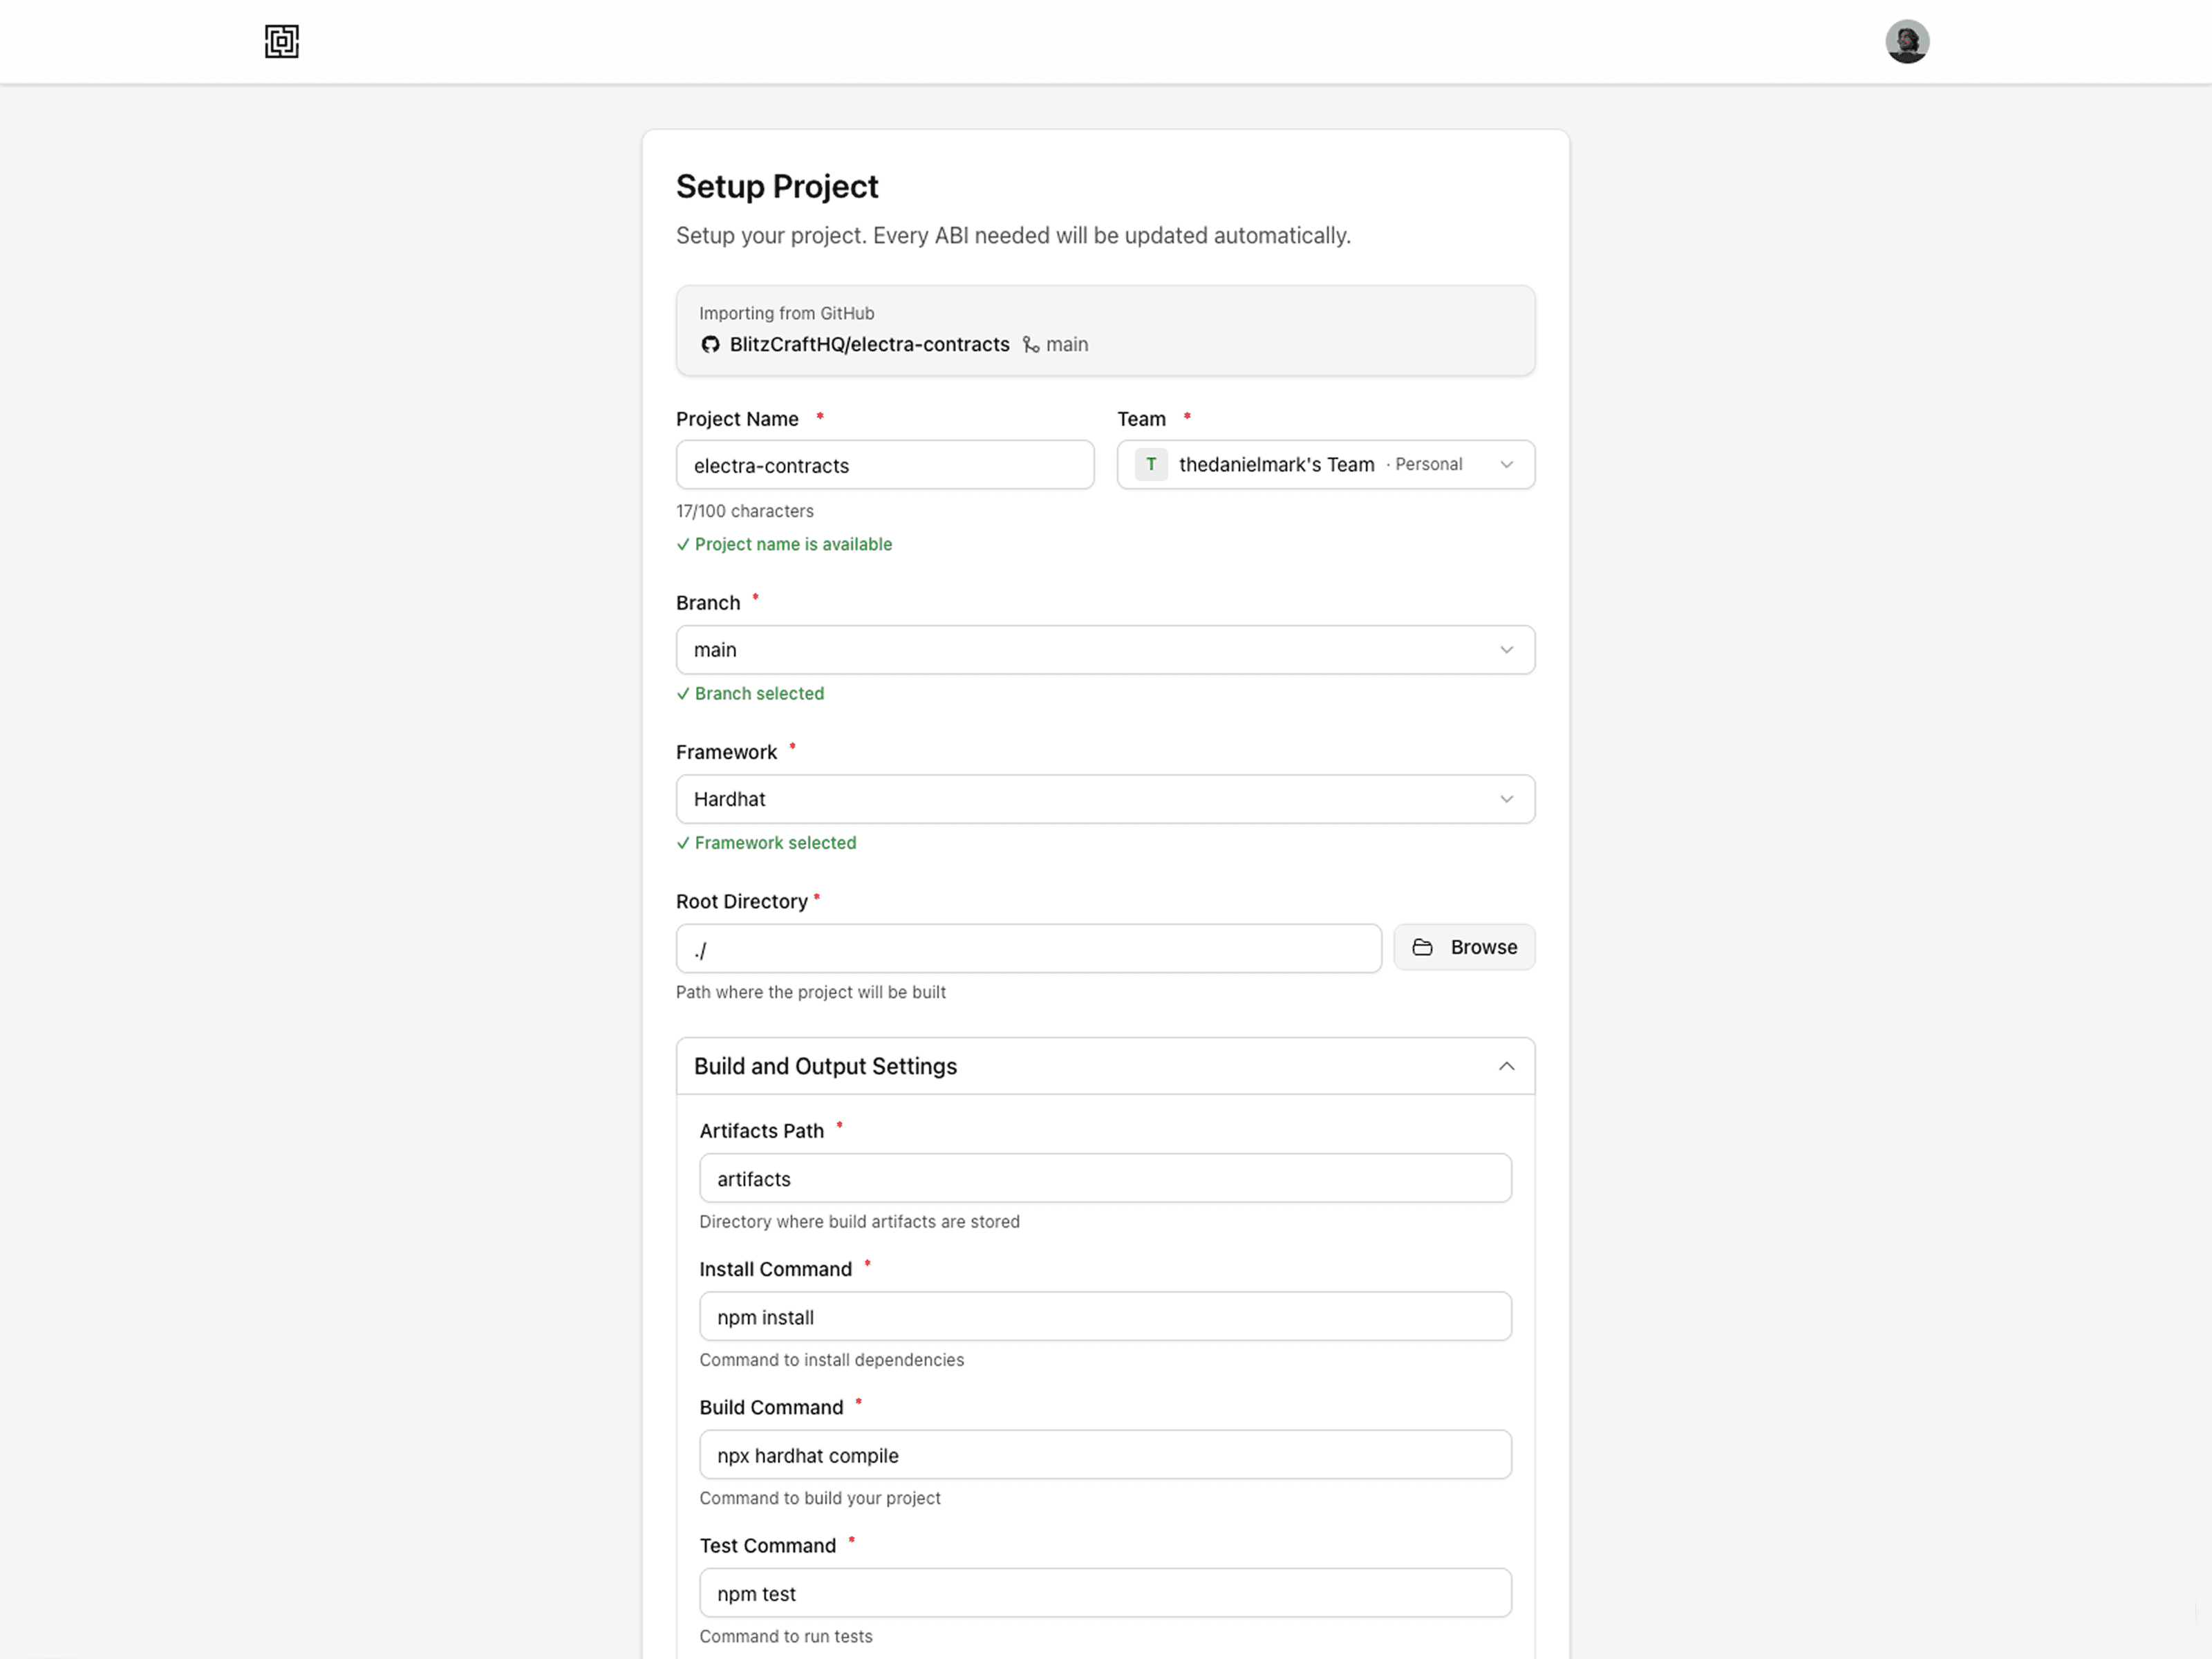Click the Project name is available checkmark

tap(683, 544)
